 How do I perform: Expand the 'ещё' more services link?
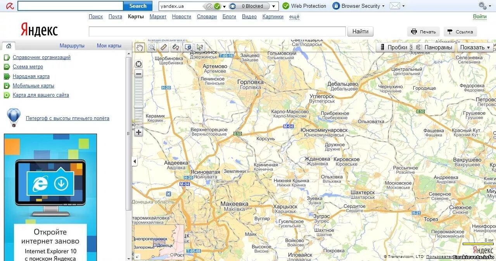pyautogui.click(x=294, y=17)
